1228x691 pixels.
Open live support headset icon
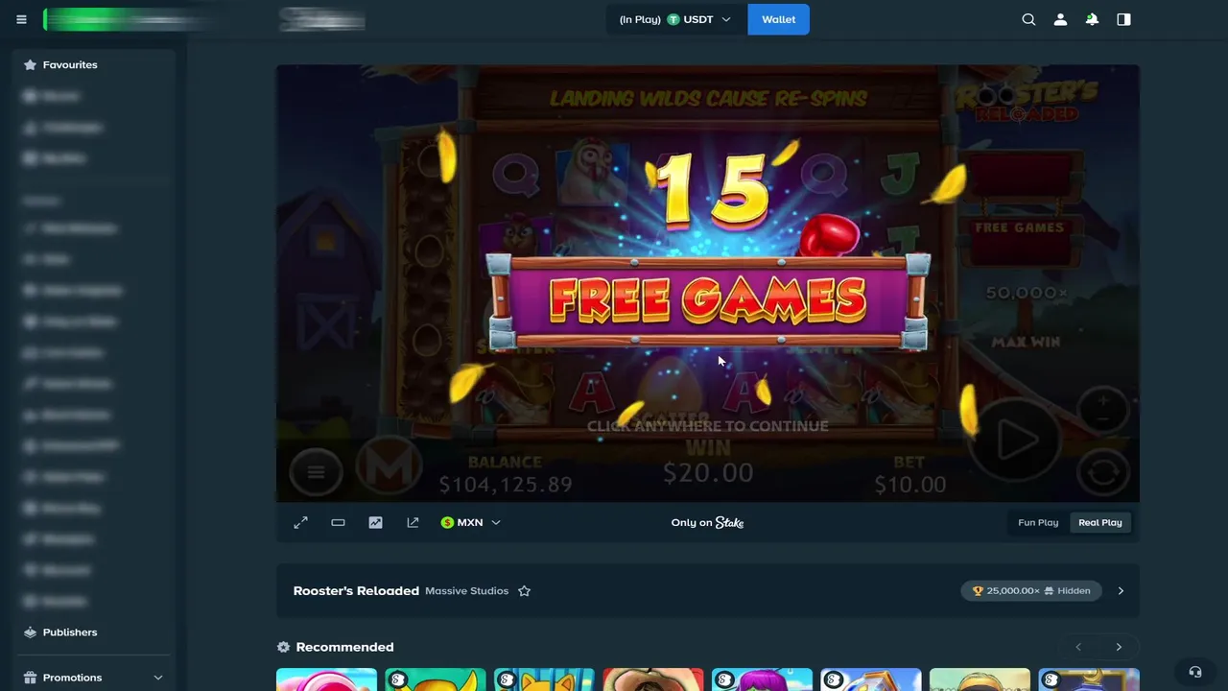(1194, 672)
